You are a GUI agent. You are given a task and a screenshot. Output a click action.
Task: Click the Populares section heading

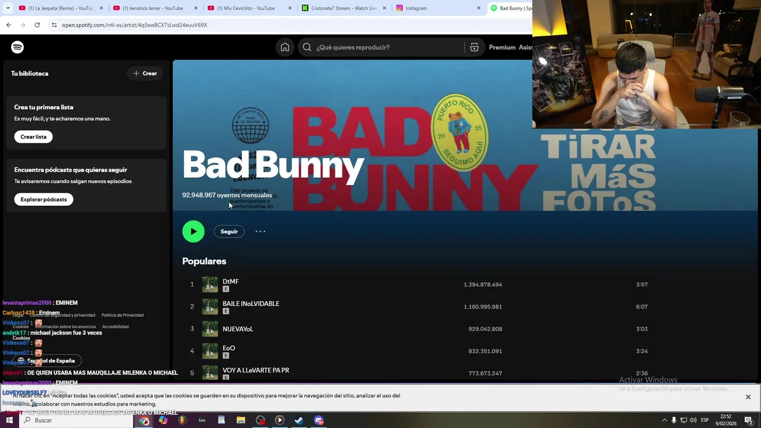click(x=204, y=261)
